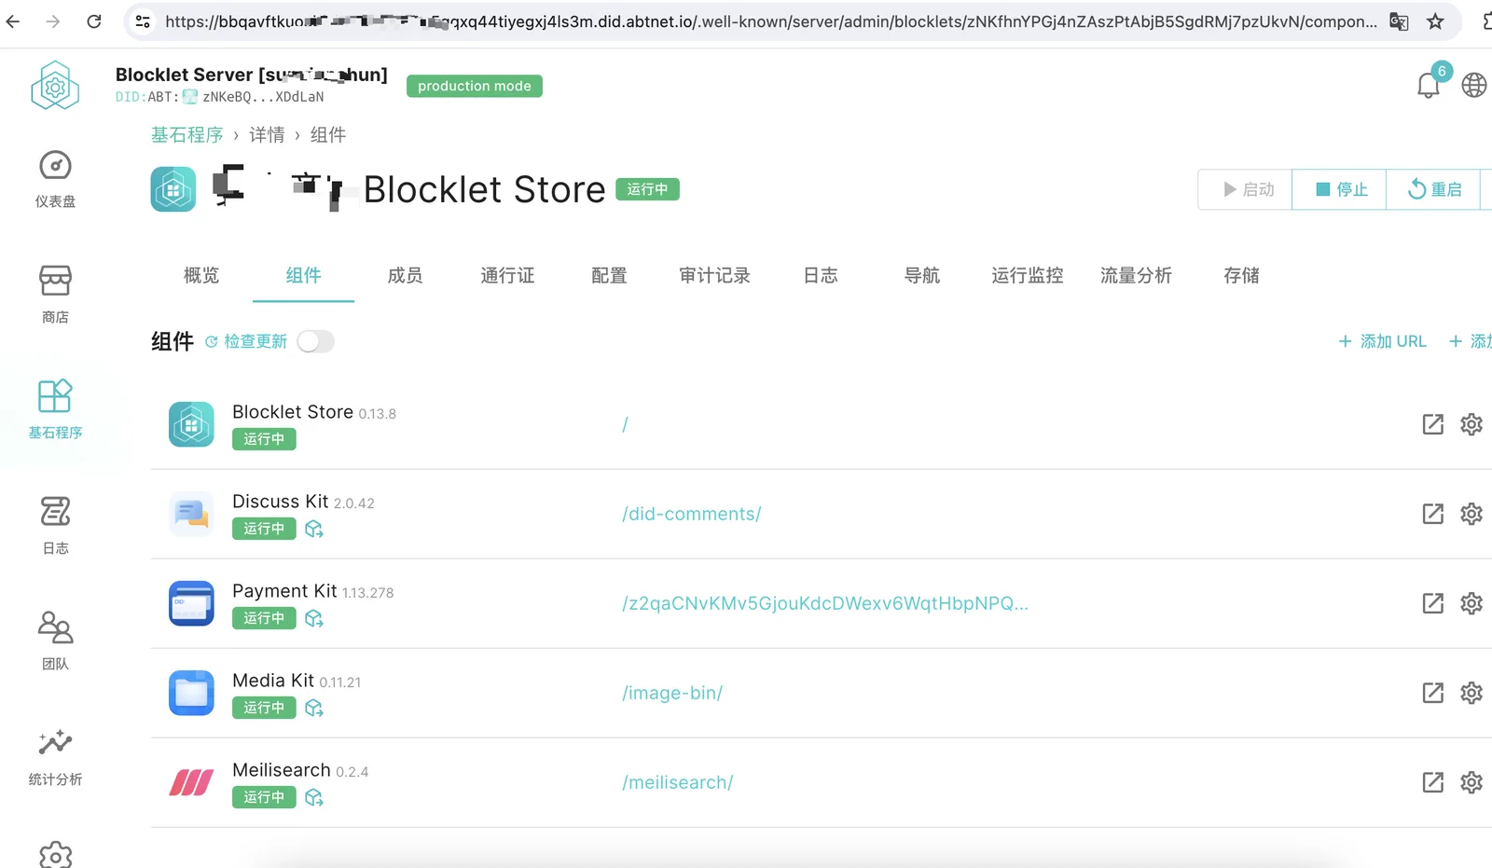The height and width of the screenshot is (868, 1492).
Task: Open the /did-comments/ mount path link
Action: tap(692, 514)
